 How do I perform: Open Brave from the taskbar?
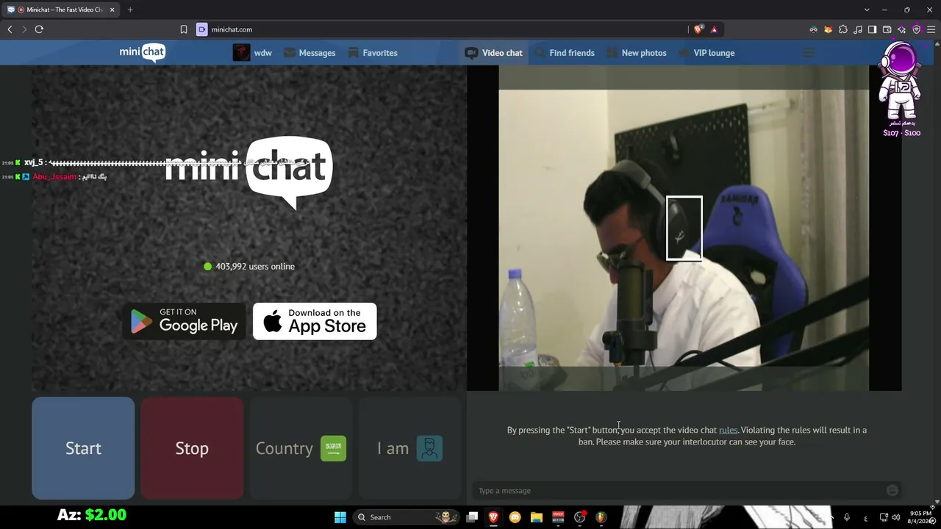493,517
